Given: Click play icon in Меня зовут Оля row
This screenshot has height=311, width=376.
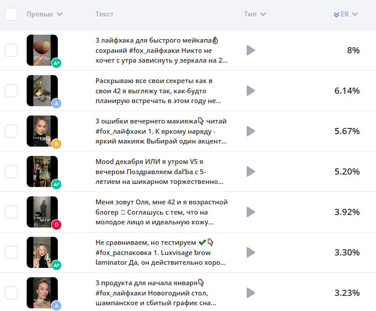Looking at the screenshot, I should (251, 212).
